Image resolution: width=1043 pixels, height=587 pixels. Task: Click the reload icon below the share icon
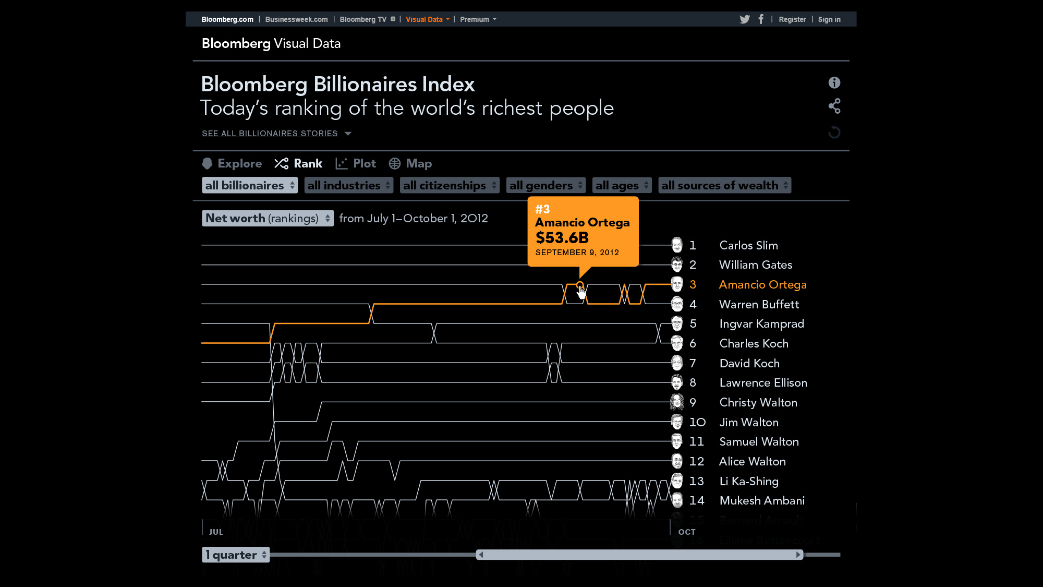coord(834,132)
